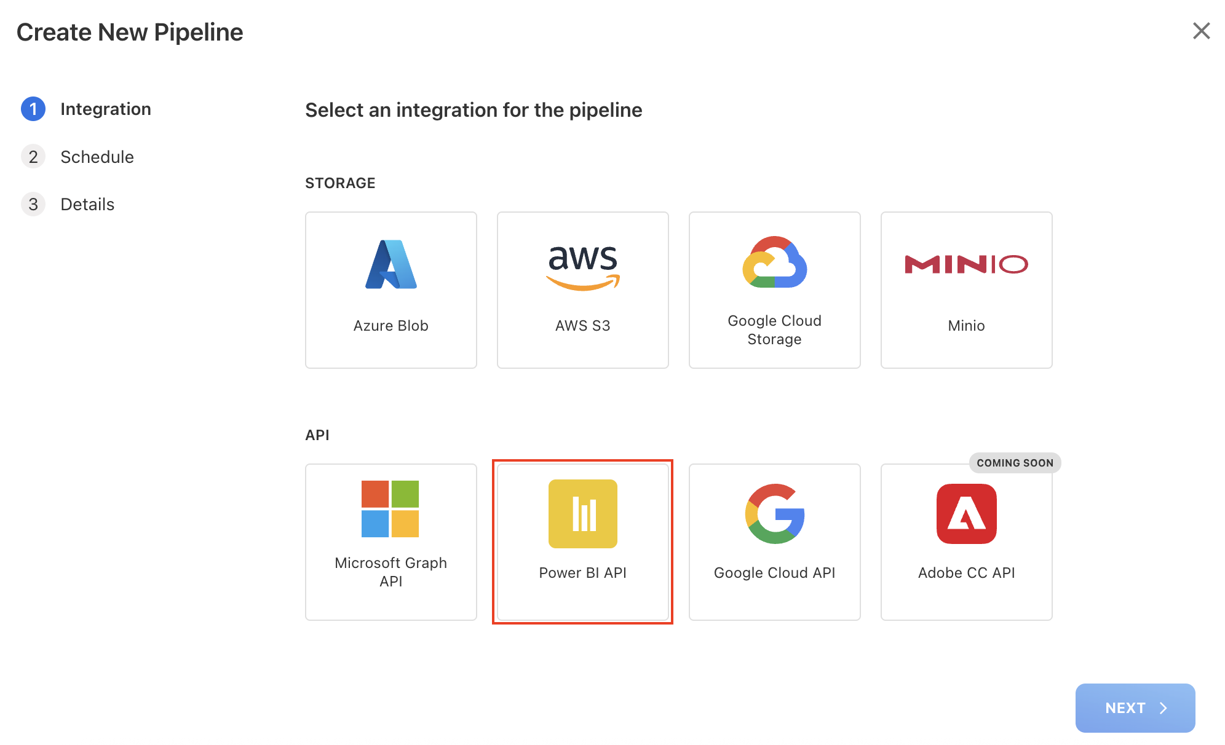The image size is (1225, 745).
Task: Click the step 1 number circle
Action: point(33,109)
